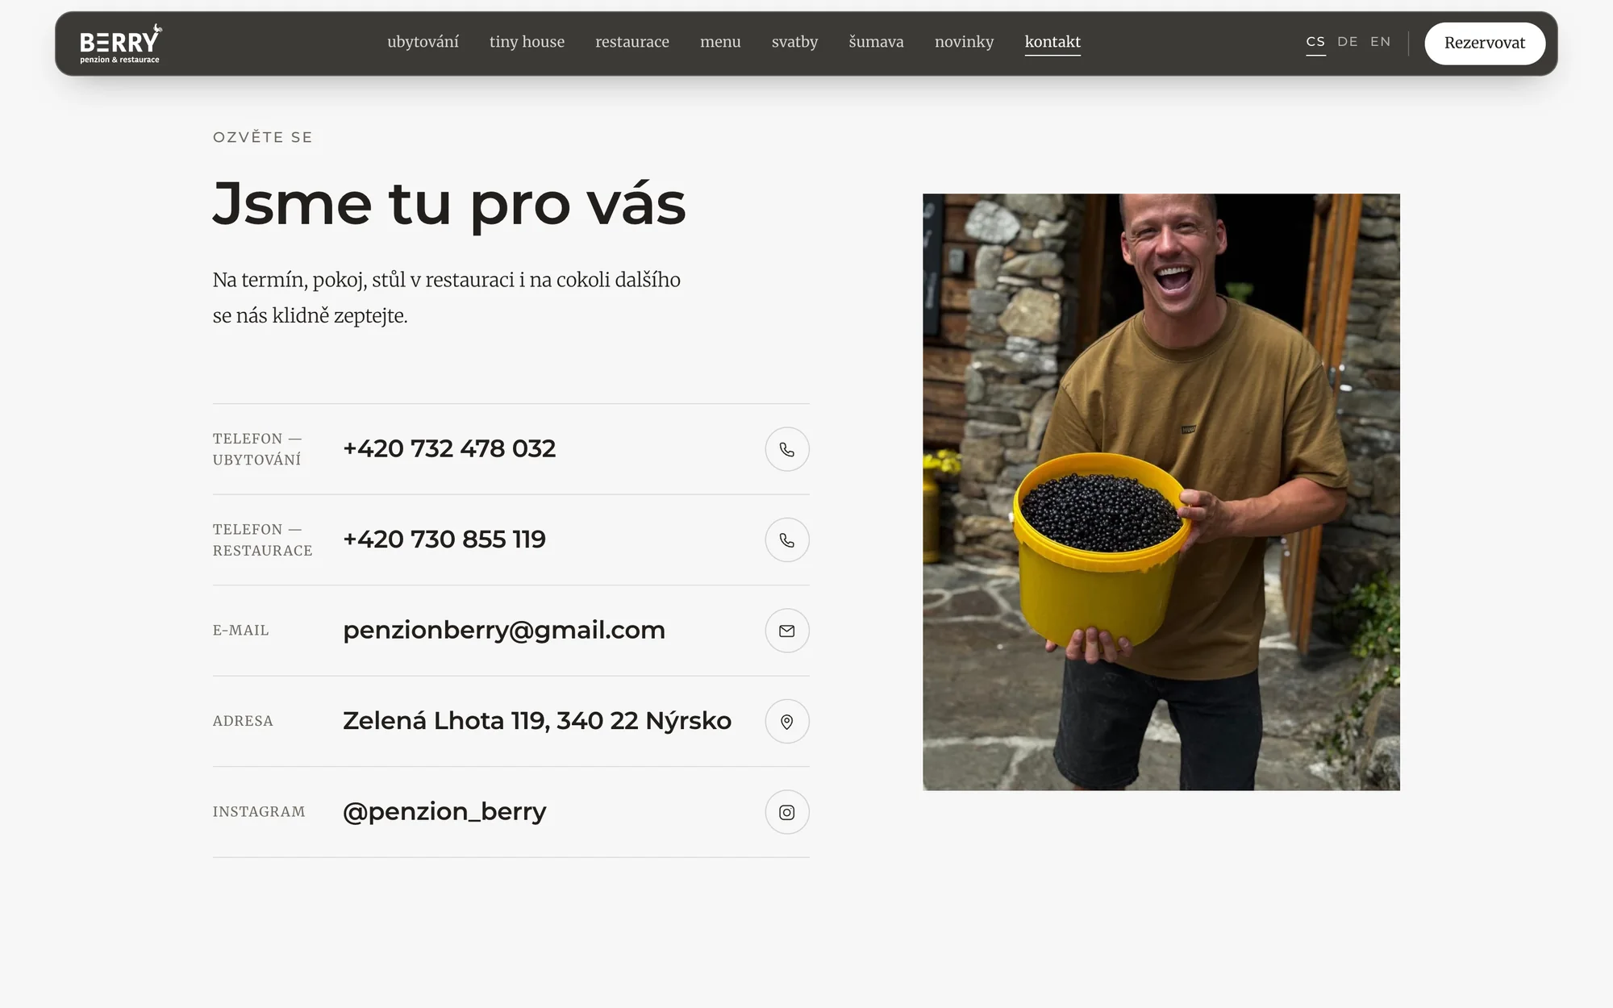
Task: Click the E-MAIL label
Action: click(x=240, y=631)
